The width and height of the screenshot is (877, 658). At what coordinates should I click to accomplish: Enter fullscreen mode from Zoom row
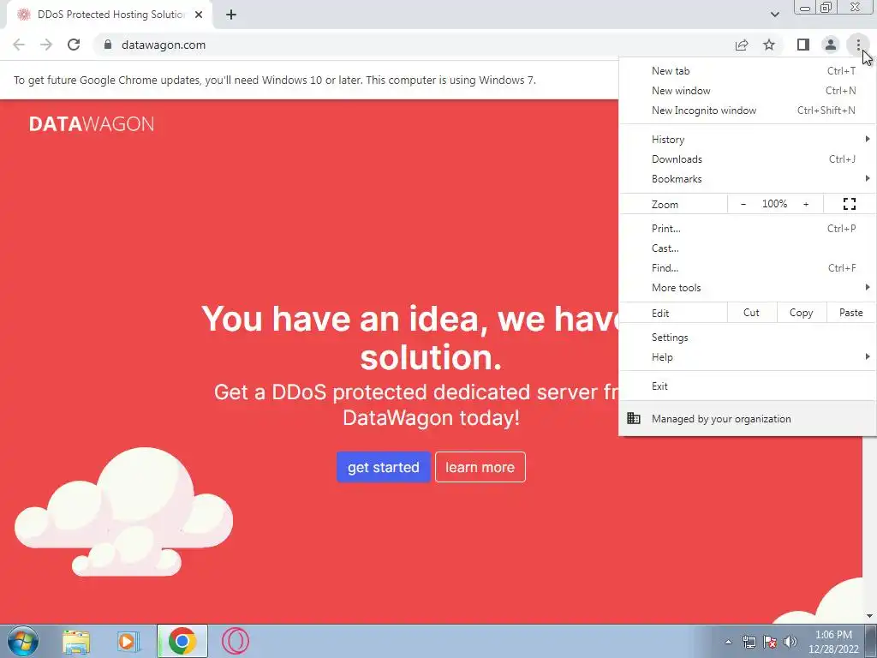click(x=849, y=204)
